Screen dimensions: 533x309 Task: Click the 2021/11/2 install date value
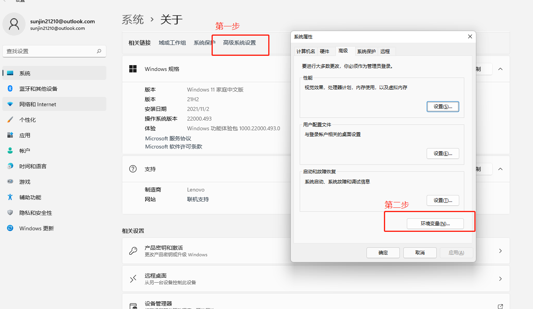[x=198, y=109]
